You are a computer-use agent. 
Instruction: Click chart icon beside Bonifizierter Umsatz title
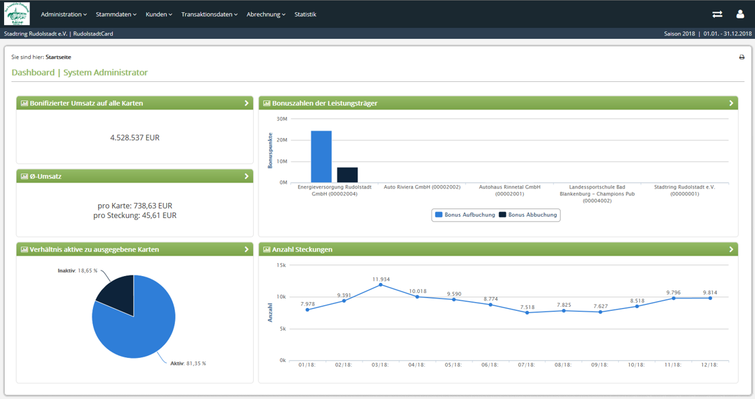coord(25,103)
